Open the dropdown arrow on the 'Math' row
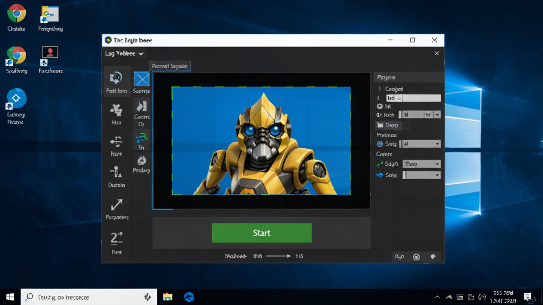 coord(437,115)
